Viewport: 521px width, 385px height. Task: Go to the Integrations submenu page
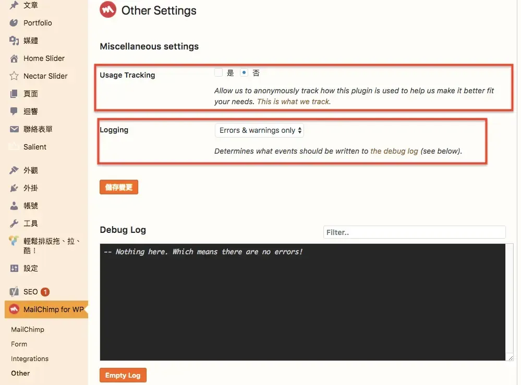pyautogui.click(x=30, y=358)
